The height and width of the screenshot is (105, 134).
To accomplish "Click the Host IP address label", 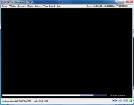I will pyautogui.click(x=94, y=6).
